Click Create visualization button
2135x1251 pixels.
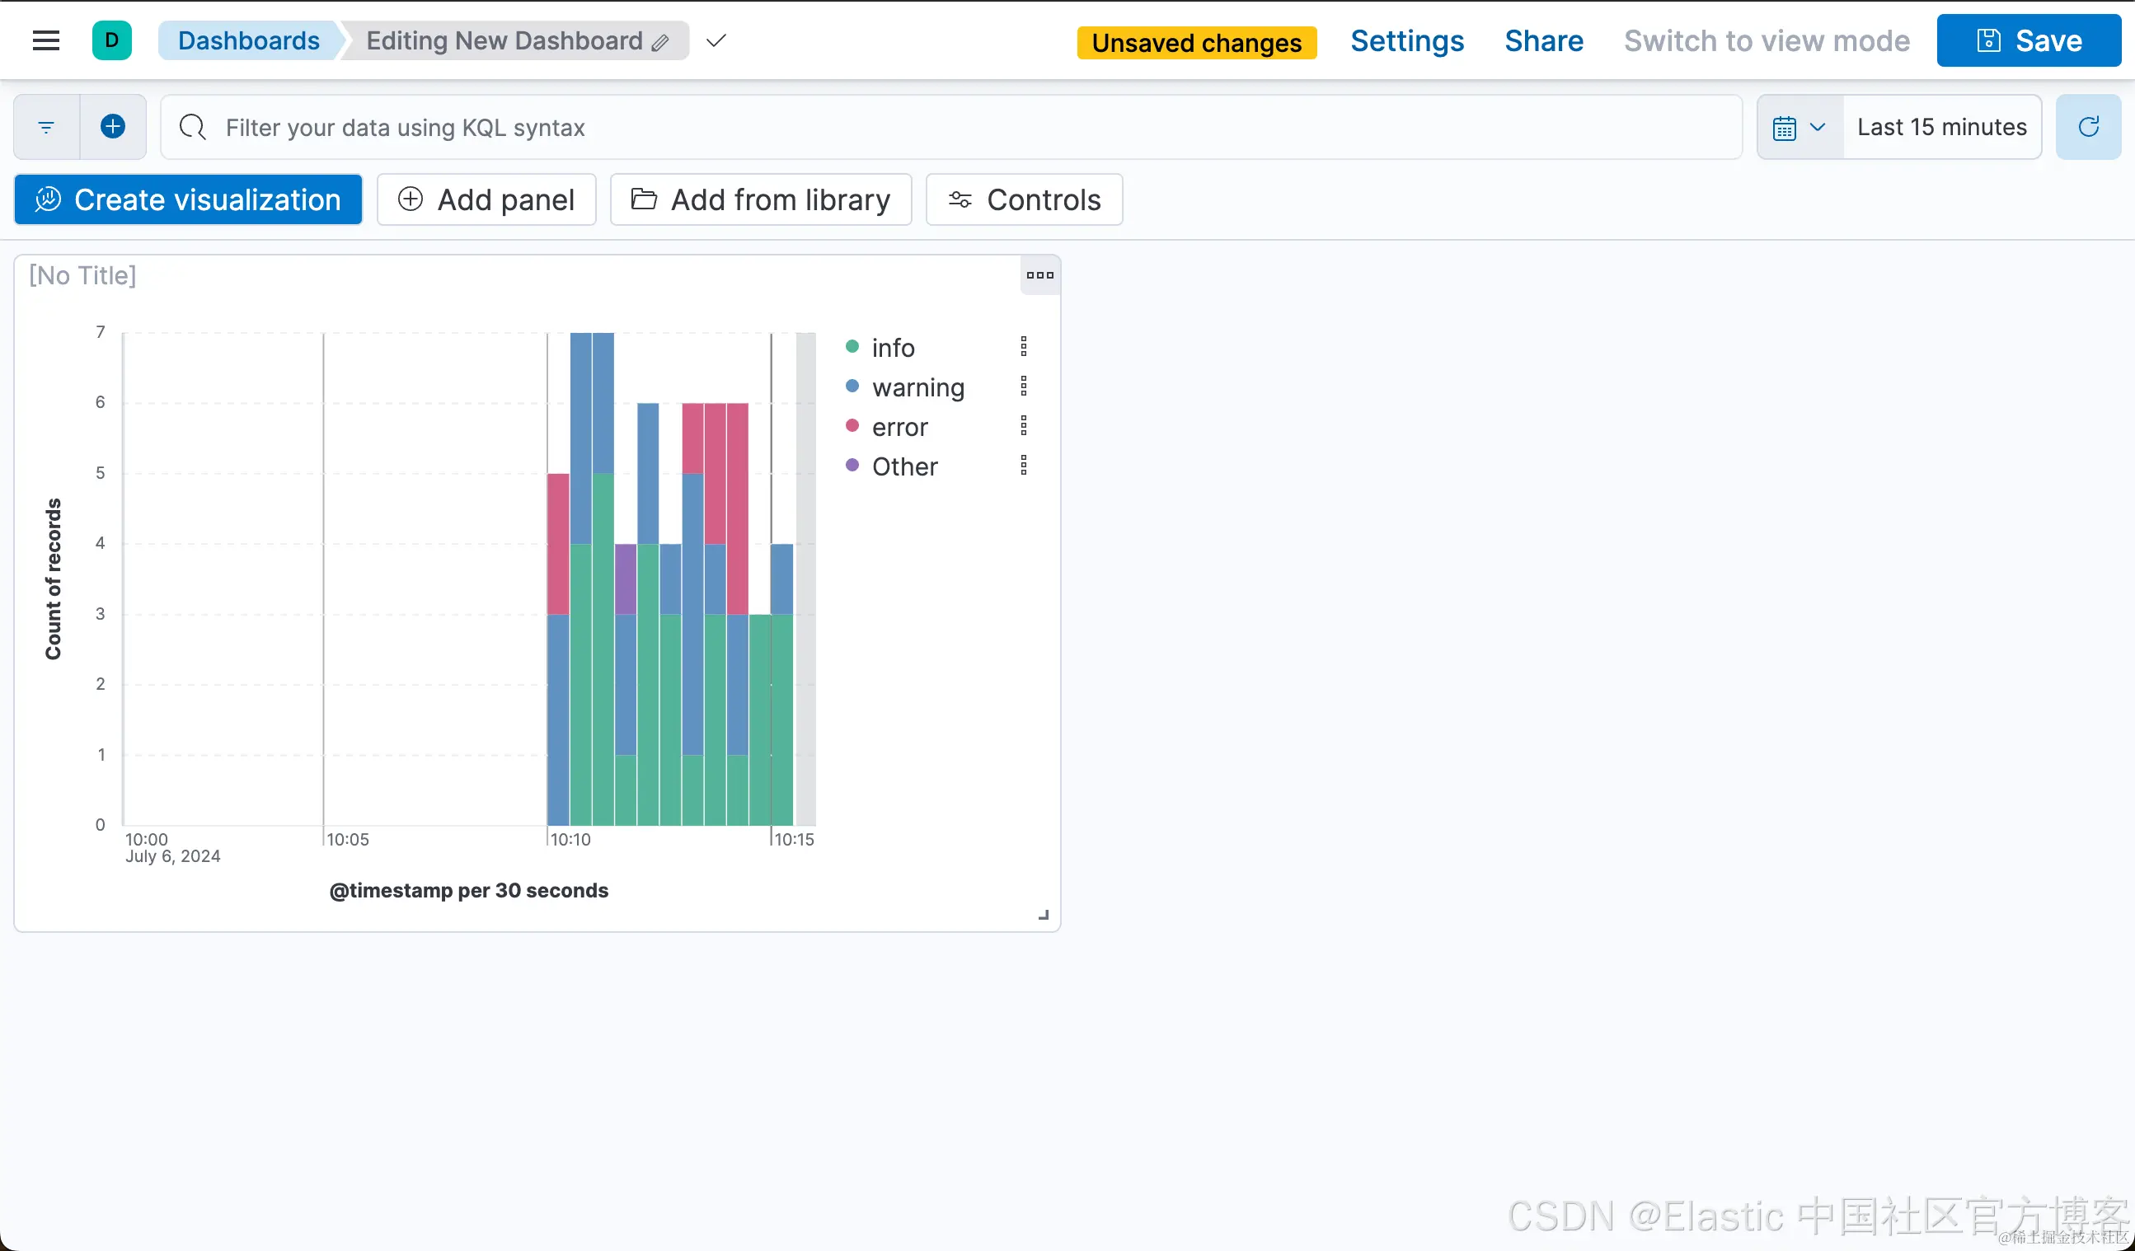188,200
